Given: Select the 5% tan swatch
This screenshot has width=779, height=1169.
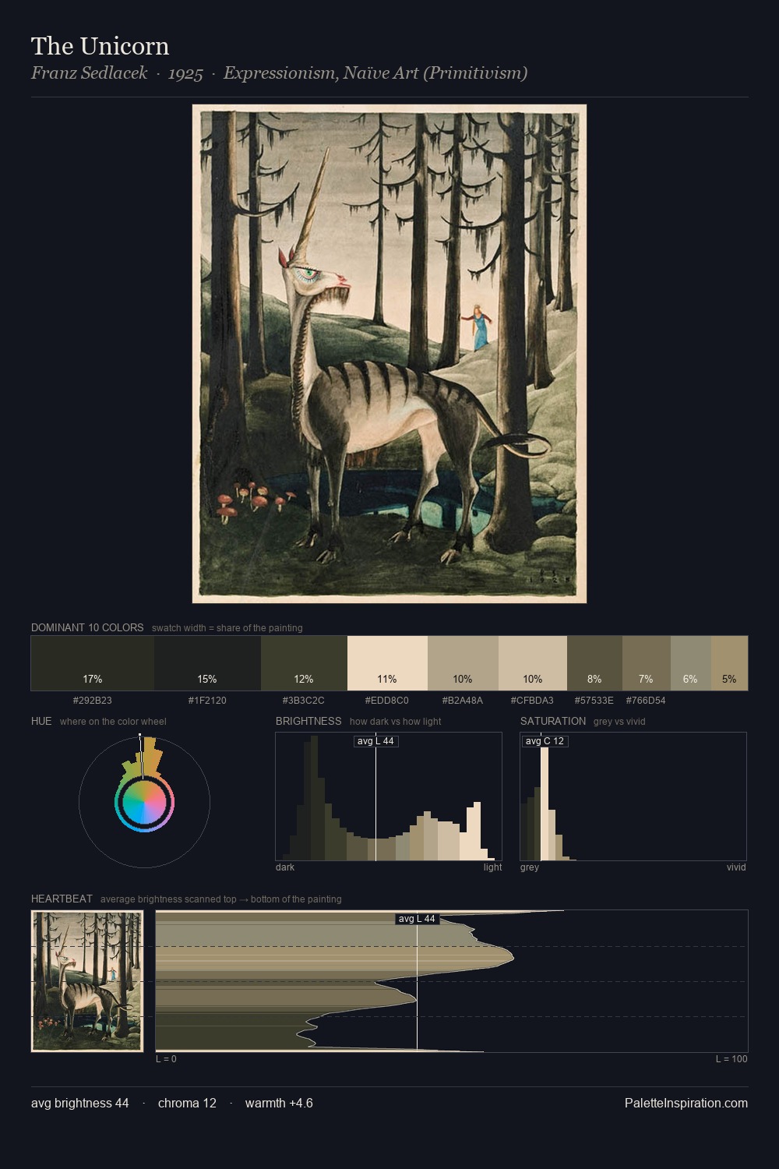Looking at the screenshot, I should click(x=729, y=663).
